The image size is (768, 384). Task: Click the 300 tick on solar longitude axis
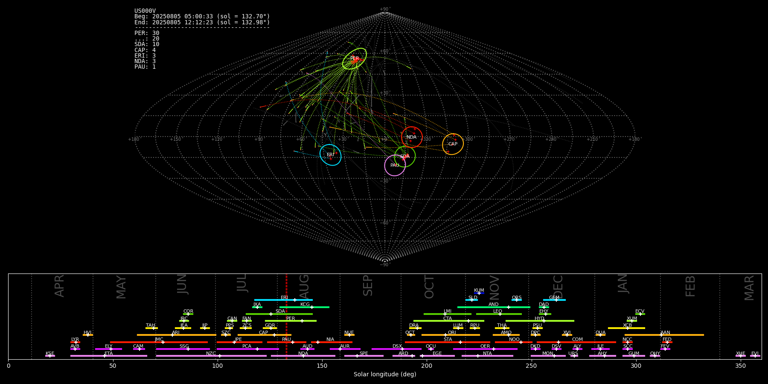[636, 366]
